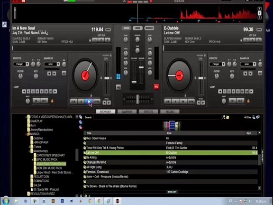Image resolution: width=273 pixels, height=205 pixels.
Task: Switch to the BROWSER tab
Action: pyautogui.click(x=106, y=112)
